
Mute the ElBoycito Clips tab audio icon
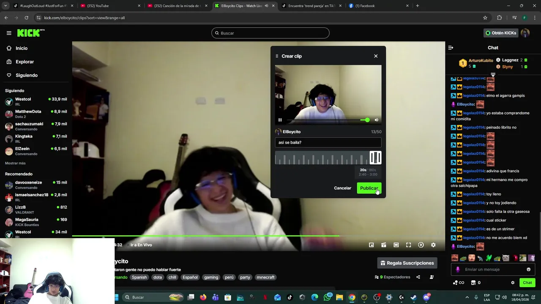266,6
